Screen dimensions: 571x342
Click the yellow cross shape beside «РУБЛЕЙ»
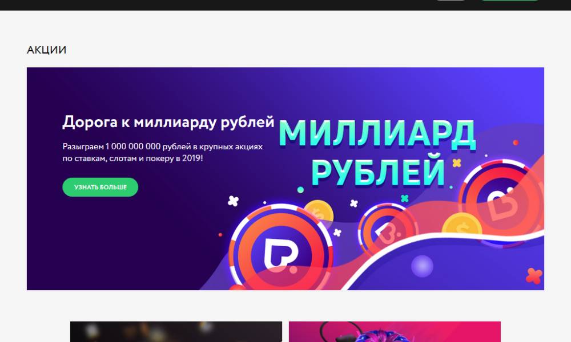click(457, 163)
